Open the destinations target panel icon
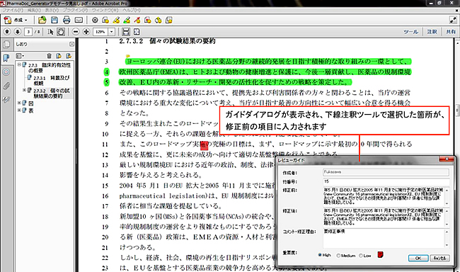Screen dimensions: 460x272 coord(6,72)
